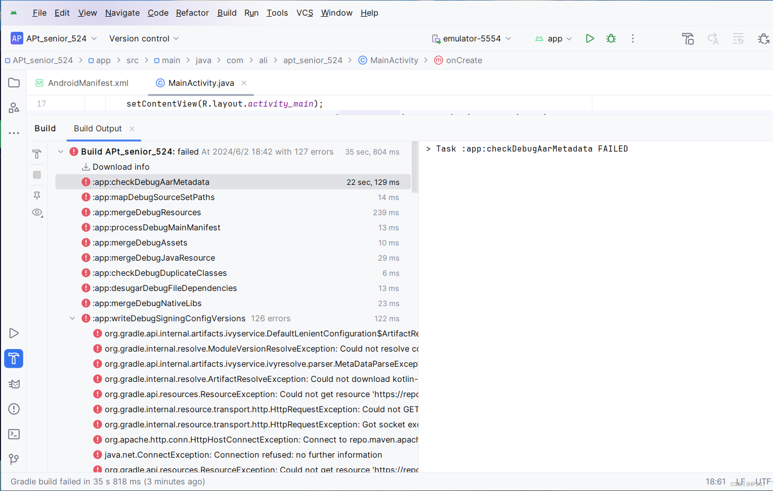Click the AP project badge icon

pos(17,38)
